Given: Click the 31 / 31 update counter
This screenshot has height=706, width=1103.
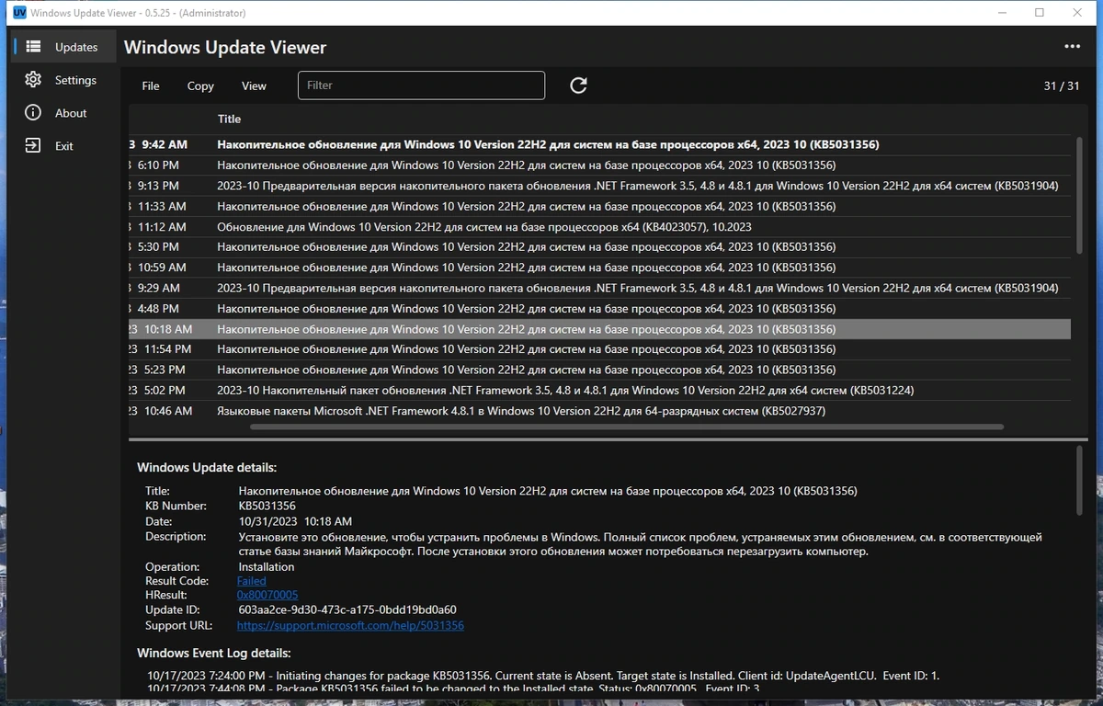Looking at the screenshot, I should point(1062,85).
